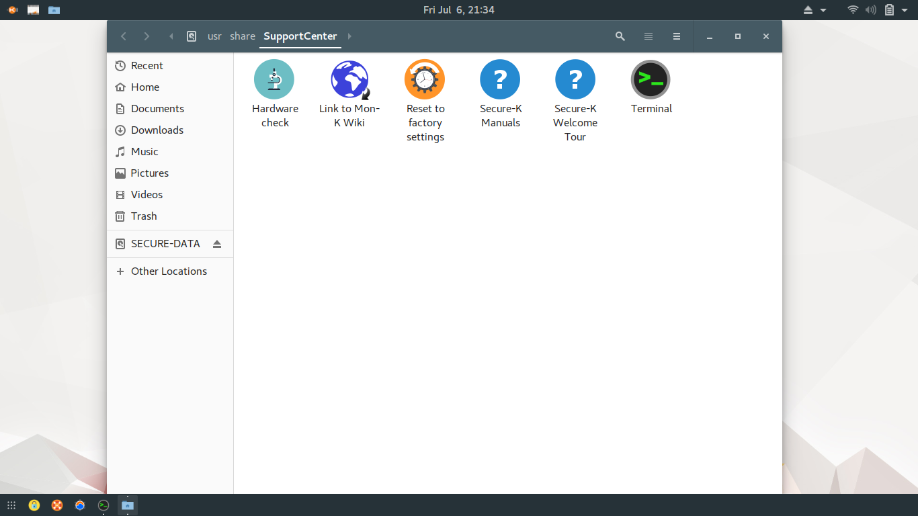Select the Reset to factory settings icon
The image size is (918, 516).
(x=425, y=79)
